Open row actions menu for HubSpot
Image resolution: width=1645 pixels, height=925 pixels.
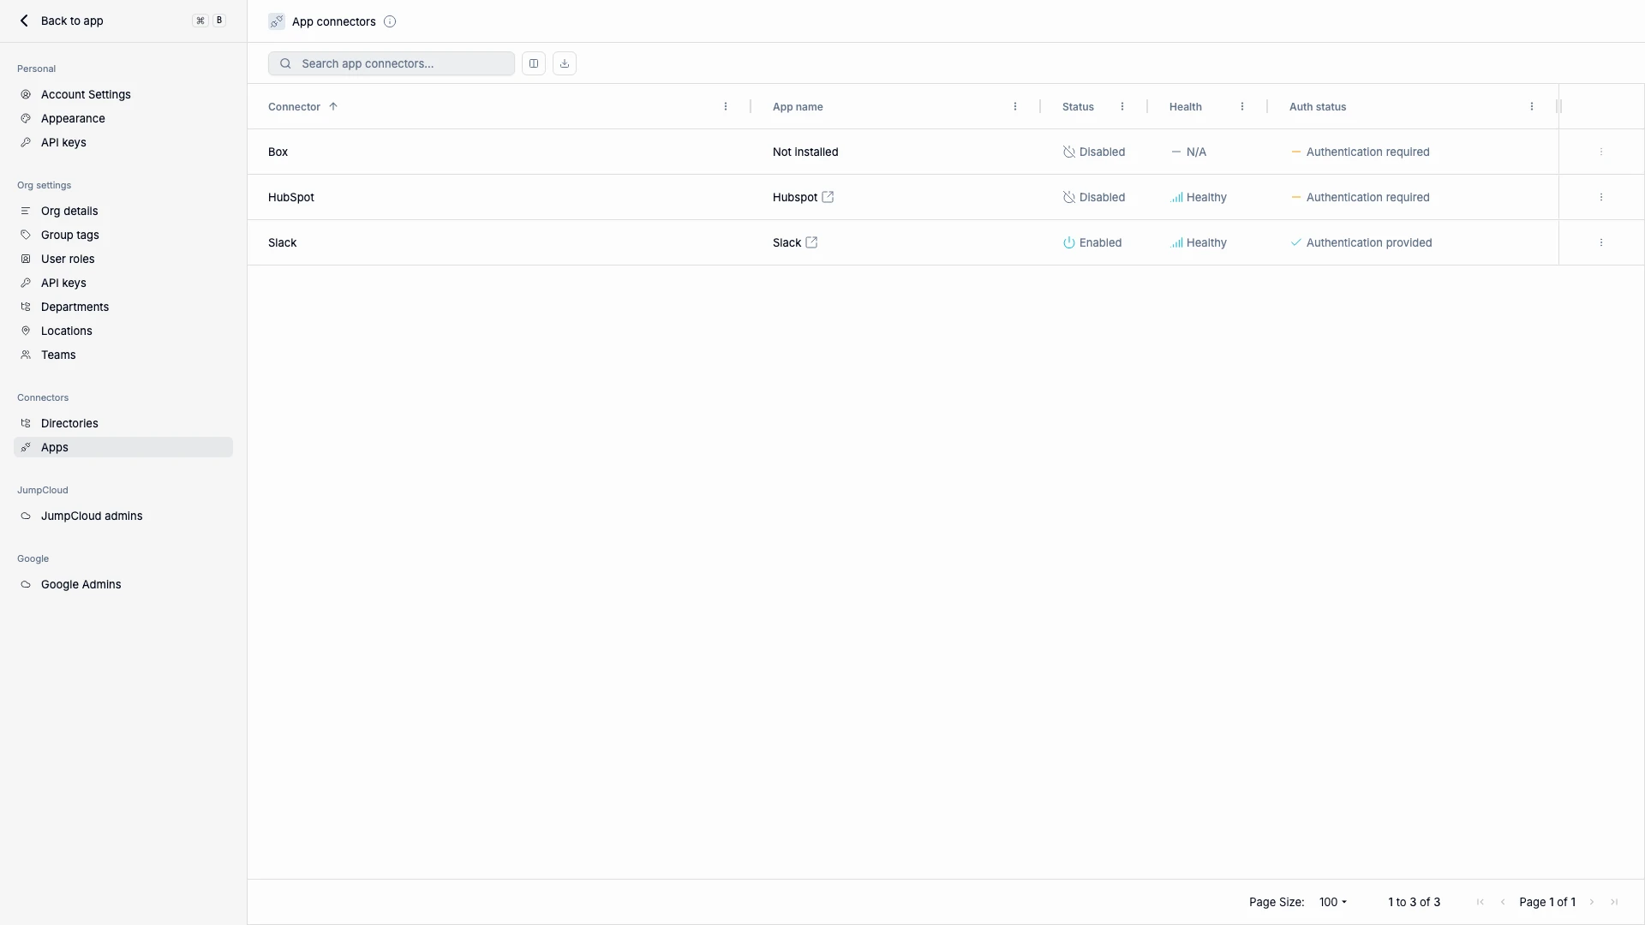pyautogui.click(x=1600, y=197)
